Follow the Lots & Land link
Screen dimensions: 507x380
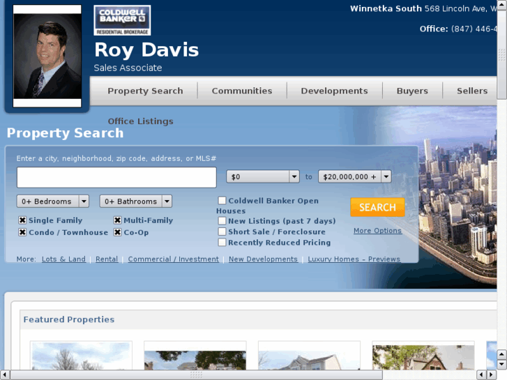pyautogui.click(x=63, y=259)
